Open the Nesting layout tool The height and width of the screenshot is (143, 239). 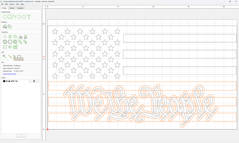15,47
